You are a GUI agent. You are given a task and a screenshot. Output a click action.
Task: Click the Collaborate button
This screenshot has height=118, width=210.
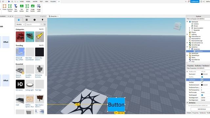click(x=195, y=1)
